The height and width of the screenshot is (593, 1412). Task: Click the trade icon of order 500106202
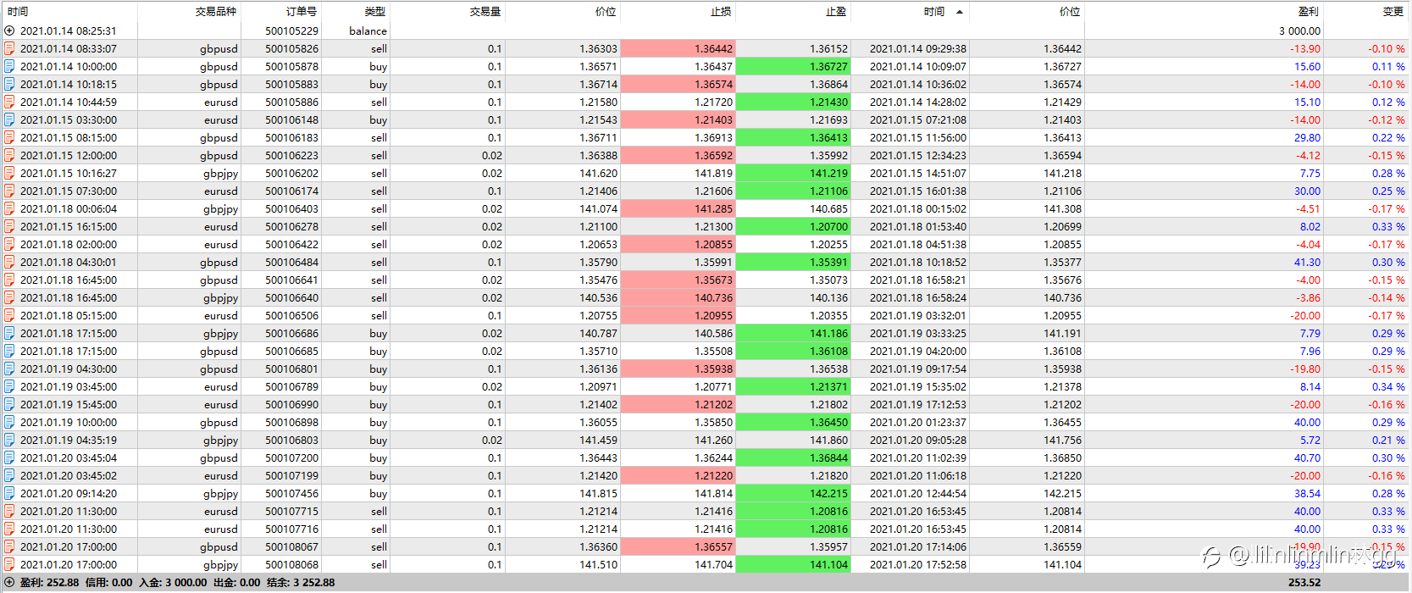(9, 174)
